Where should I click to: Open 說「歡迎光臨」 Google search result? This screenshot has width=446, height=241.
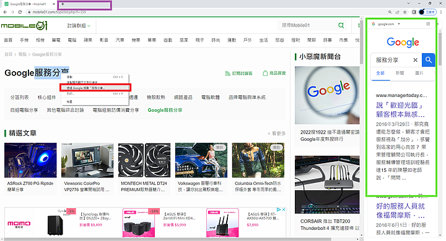point(400,110)
